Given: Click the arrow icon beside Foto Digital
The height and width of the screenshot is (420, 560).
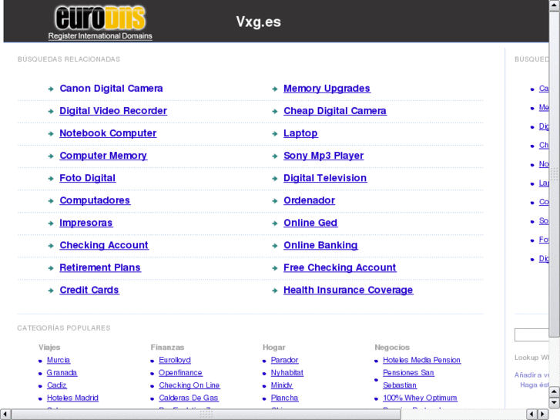Looking at the screenshot, I should [51, 179].
